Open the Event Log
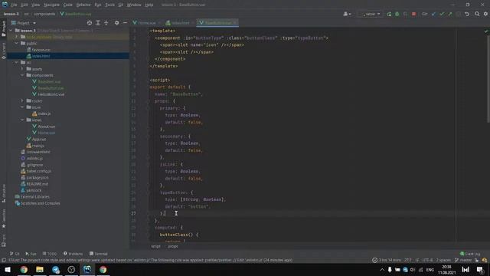Screen dimensions: 490x276 [470, 254]
